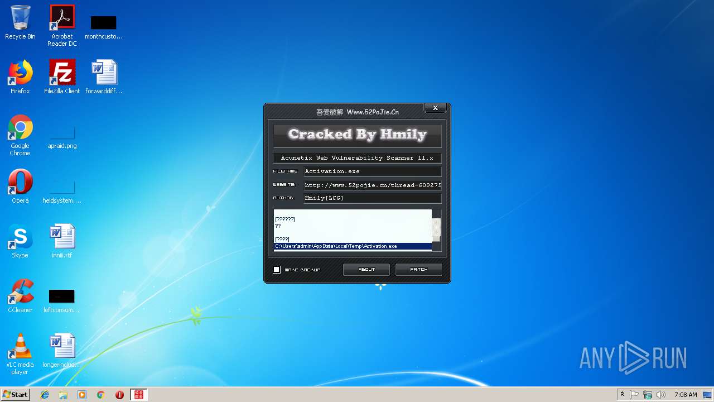Launch Skype from the desktop
Screen dimensions: 714x402
[20, 241]
